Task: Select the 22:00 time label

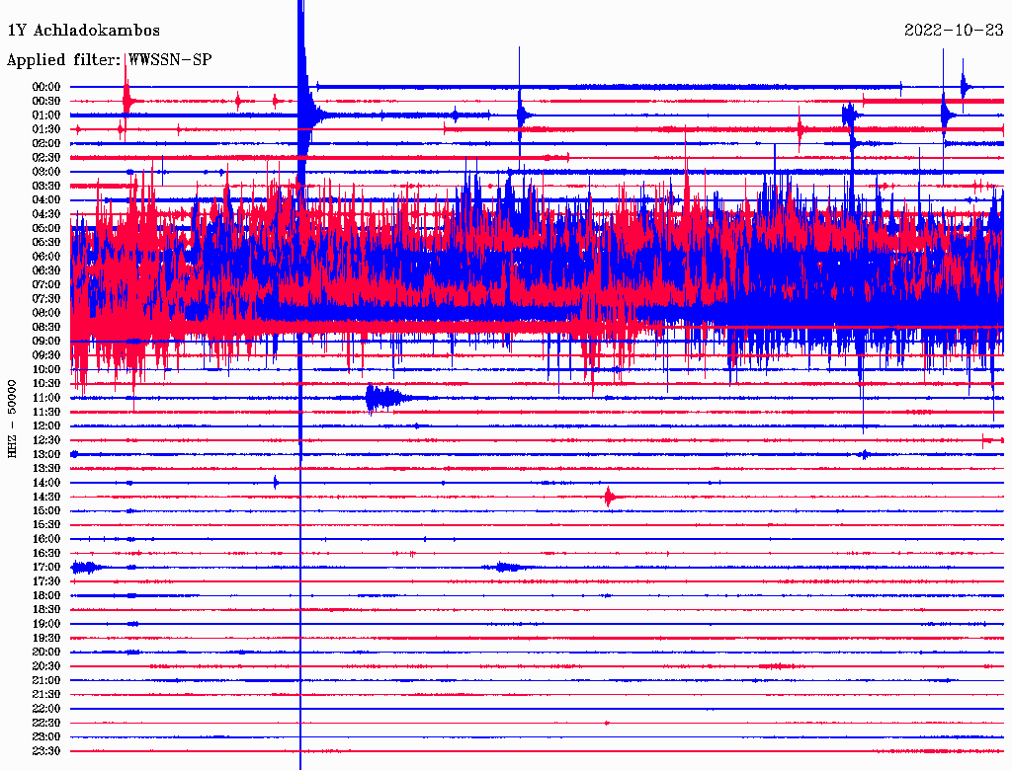Action: 46,709
